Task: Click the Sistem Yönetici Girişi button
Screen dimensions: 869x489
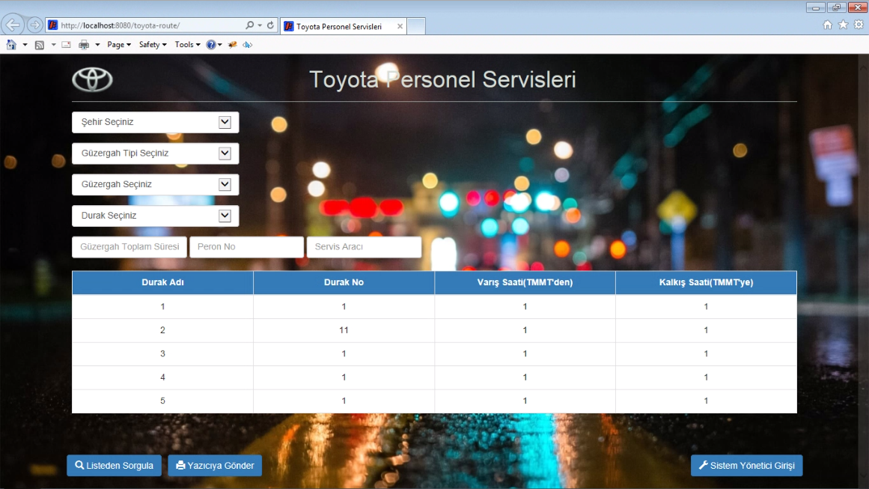Action: click(x=746, y=465)
